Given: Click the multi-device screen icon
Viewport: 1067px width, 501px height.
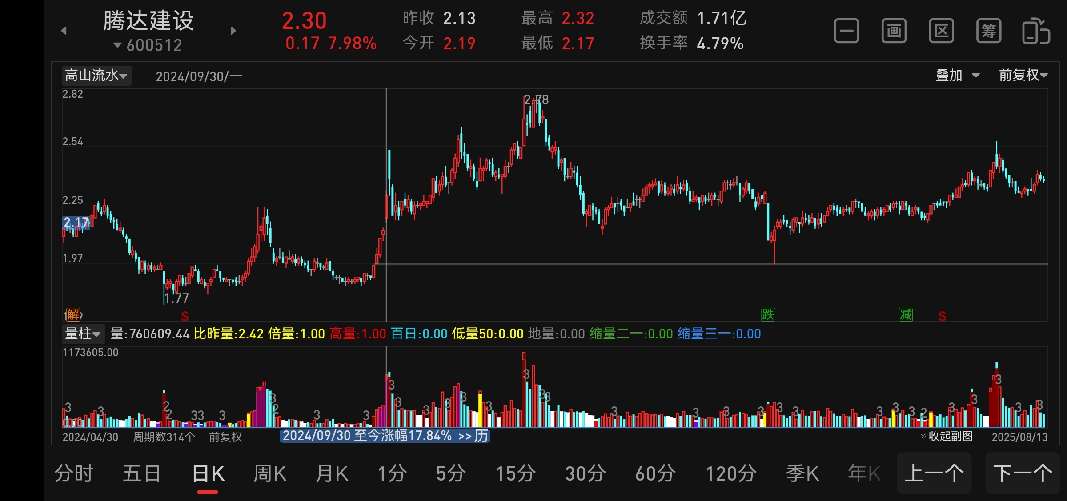Looking at the screenshot, I should [x=1036, y=31].
